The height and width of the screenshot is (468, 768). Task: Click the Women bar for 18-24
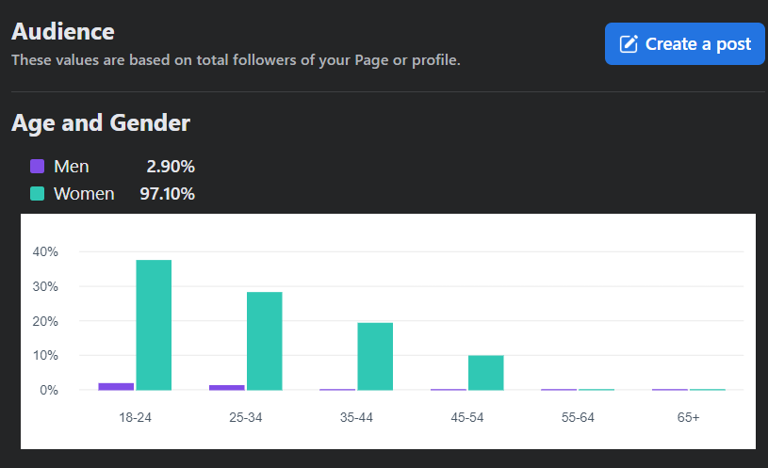tap(154, 325)
